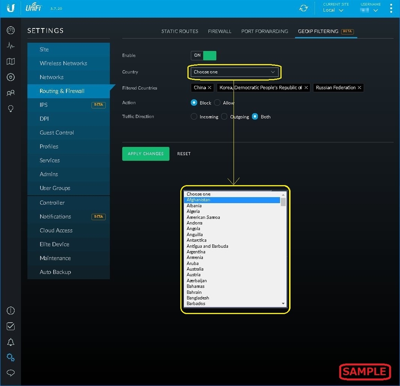400x386 pixels.
Task: Open the Events info icon
Action: pyautogui.click(x=11, y=311)
